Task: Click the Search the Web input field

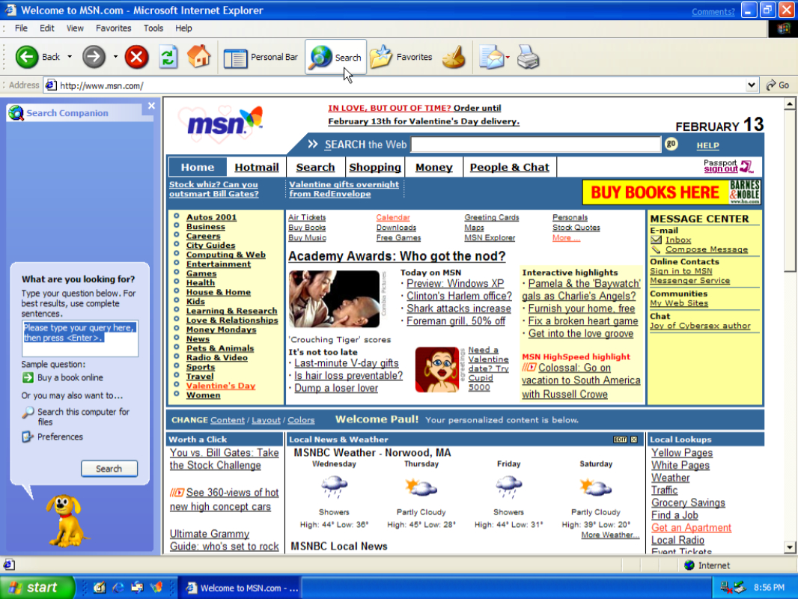Action: coord(535,145)
